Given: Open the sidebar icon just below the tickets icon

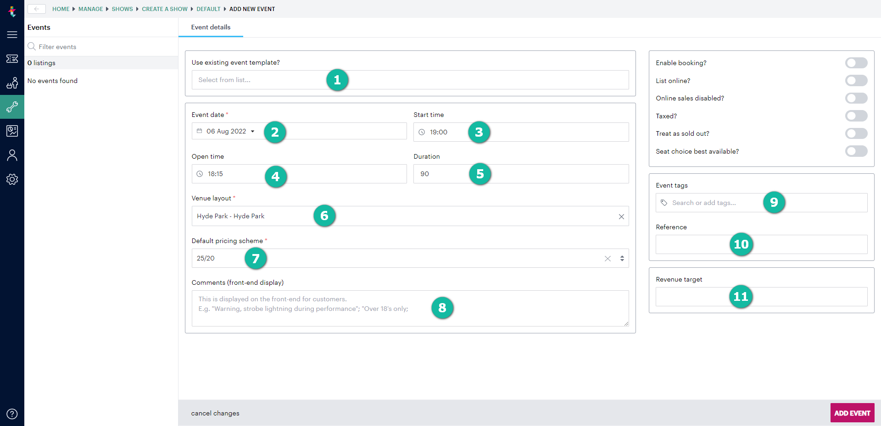Looking at the screenshot, I should tap(12, 83).
